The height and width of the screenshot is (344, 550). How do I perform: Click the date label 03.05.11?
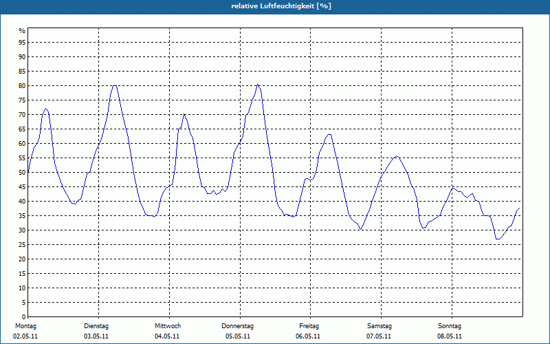pos(96,336)
